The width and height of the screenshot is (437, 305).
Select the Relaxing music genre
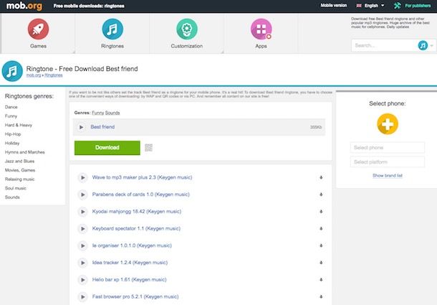tap(19, 179)
